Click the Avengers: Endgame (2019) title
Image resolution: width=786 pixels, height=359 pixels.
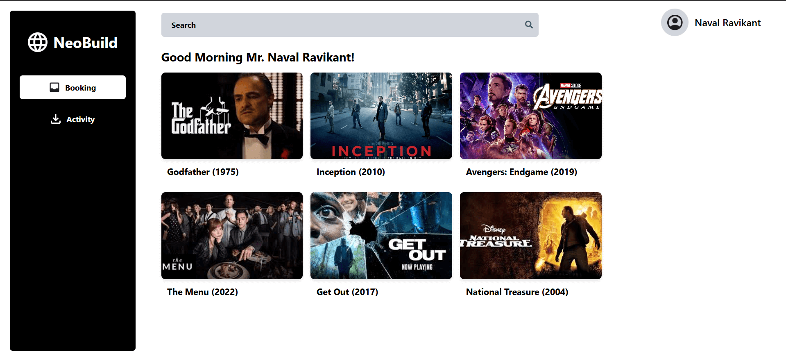click(521, 172)
